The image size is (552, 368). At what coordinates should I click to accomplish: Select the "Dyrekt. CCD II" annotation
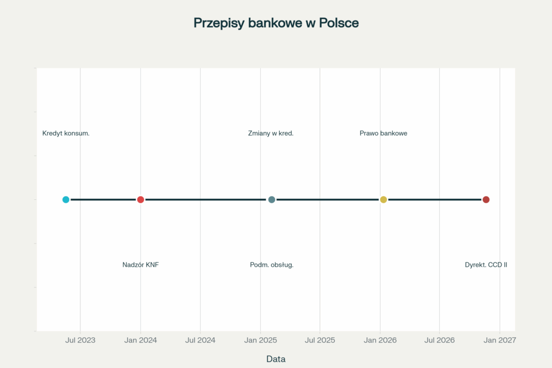tap(486, 265)
